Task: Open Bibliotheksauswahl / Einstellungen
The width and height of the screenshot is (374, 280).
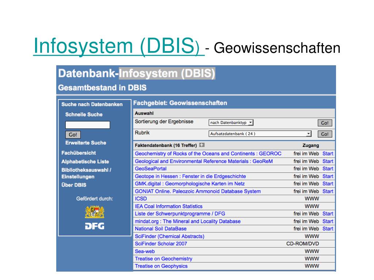Action: (86, 173)
